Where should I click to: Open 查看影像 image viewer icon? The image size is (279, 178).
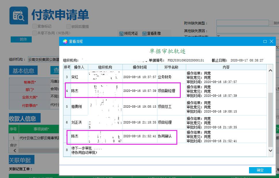(x=144, y=34)
